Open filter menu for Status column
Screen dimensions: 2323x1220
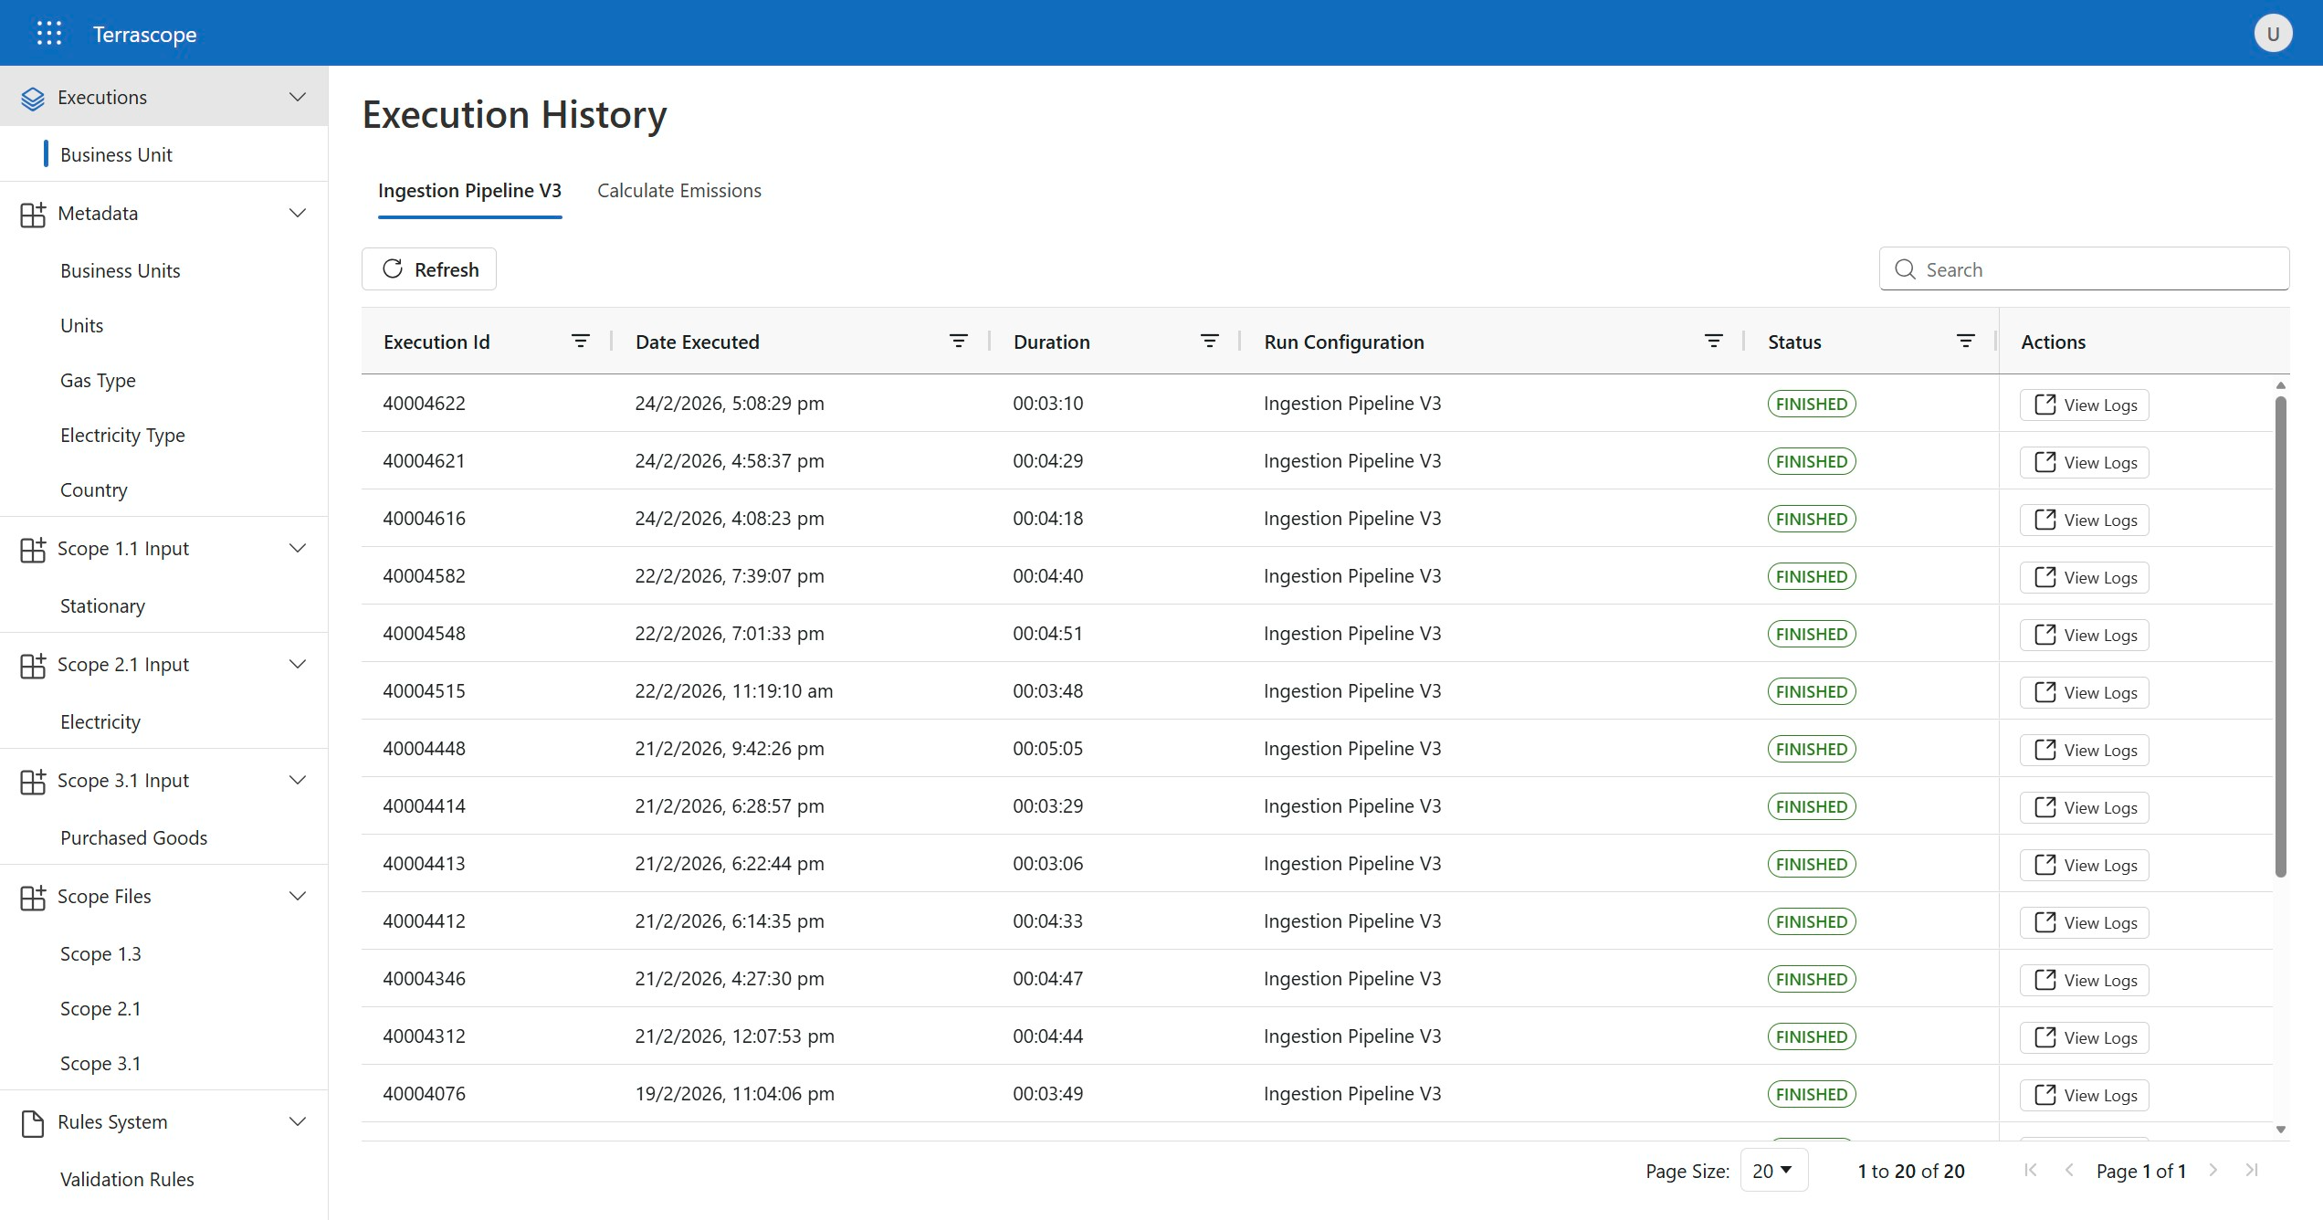tap(1965, 342)
